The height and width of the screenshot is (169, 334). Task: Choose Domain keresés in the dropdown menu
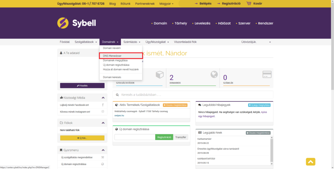pos(112,77)
